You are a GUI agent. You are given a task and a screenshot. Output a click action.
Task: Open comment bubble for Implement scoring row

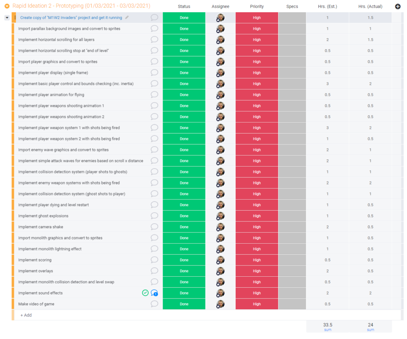pos(154,260)
